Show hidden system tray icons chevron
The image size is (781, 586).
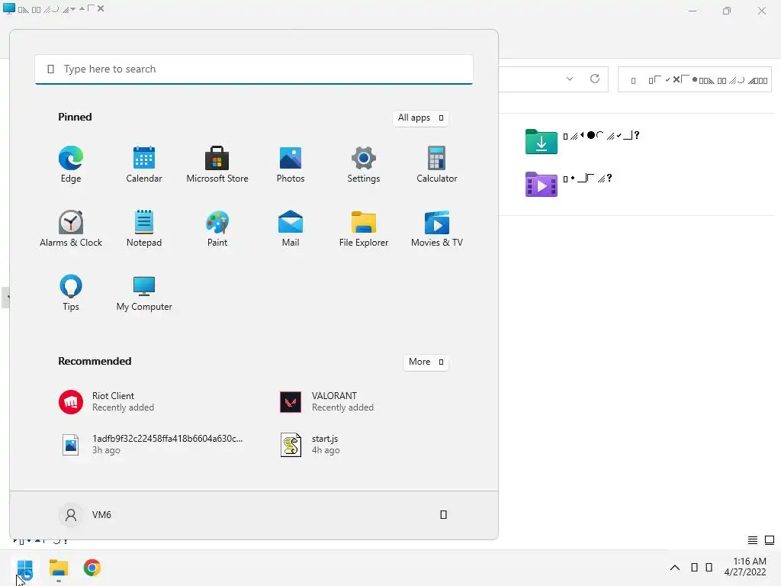coord(675,568)
